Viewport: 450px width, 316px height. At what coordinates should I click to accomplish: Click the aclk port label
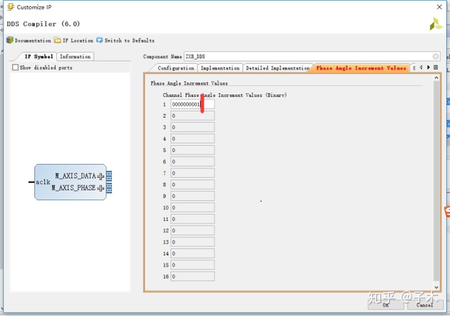[x=42, y=182]
